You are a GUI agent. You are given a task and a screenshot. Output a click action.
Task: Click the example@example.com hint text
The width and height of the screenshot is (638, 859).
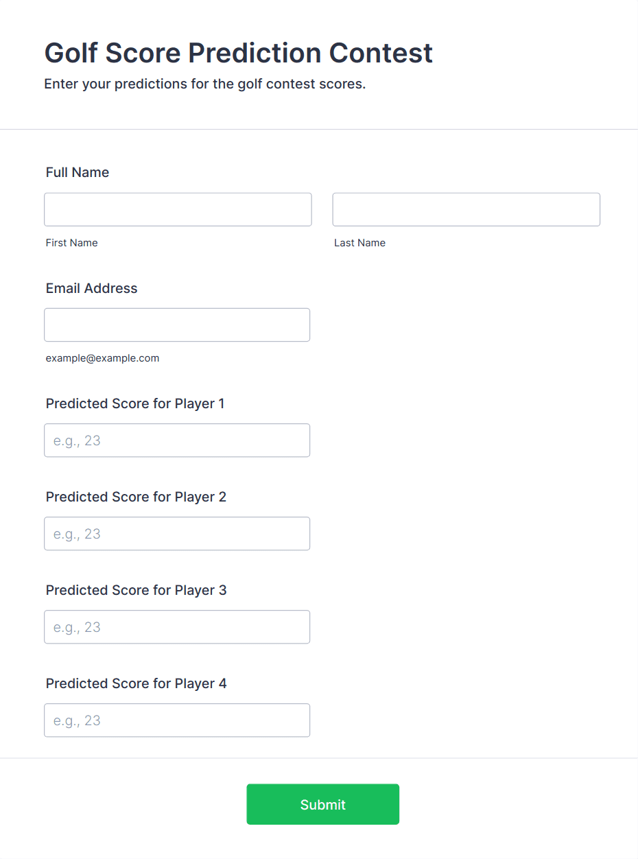pyautogui.click(x=102, y=358)
